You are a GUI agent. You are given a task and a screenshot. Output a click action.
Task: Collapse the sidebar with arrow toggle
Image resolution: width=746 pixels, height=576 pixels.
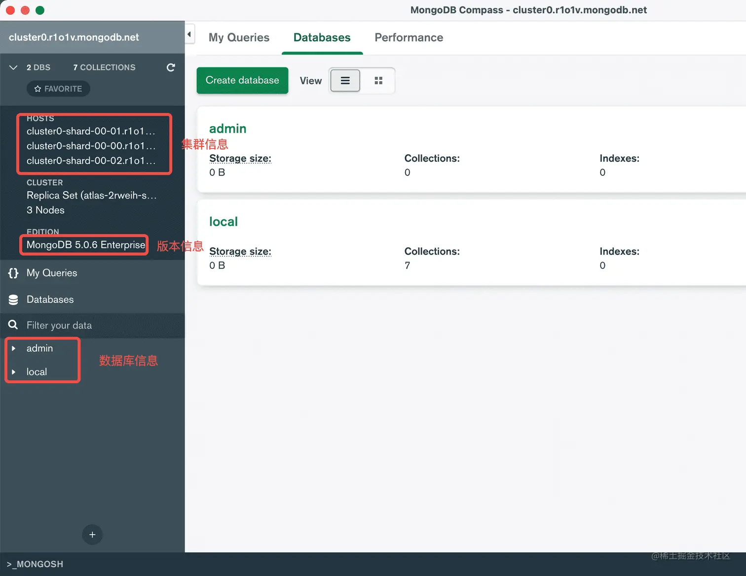pyautogui.click(x=189, y=34)
